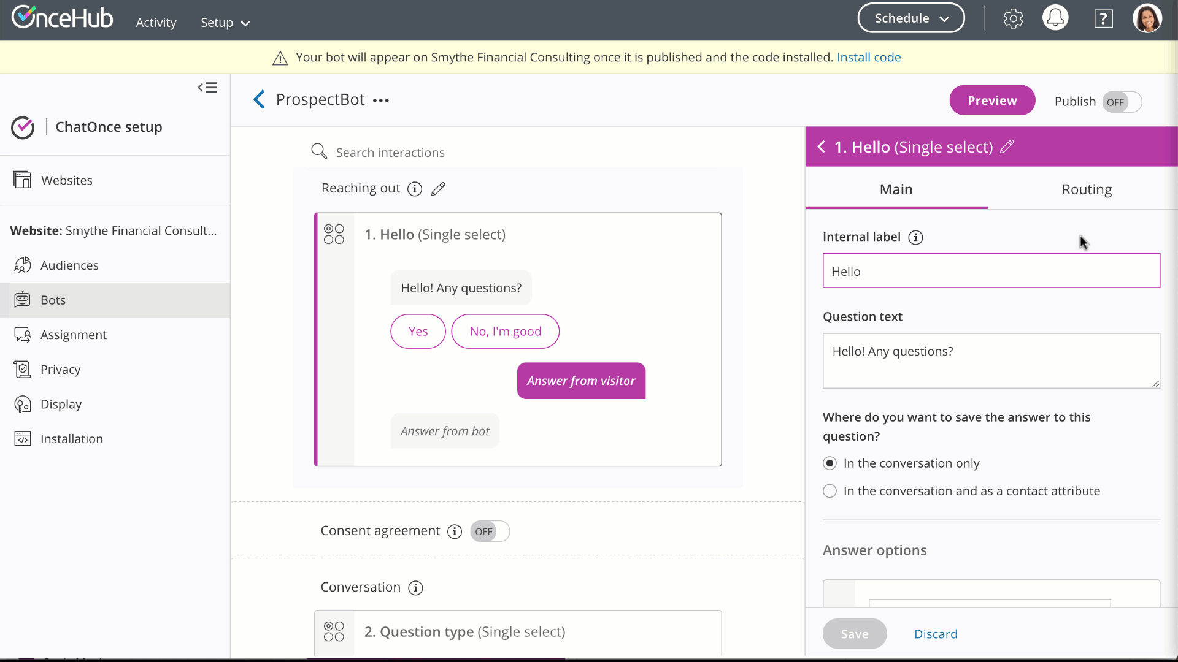Open the Setup dropdown menu
The height and width of the screenshot is (662, 1178).
coord(225,23)
